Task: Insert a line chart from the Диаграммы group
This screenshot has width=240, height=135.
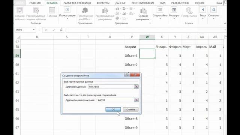Action: pyautogui.click(x=118, y=13)
